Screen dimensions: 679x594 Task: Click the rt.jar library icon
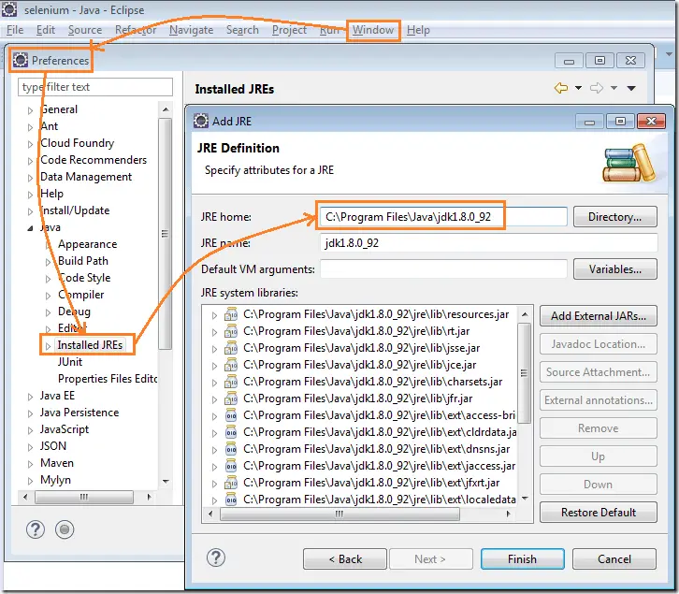[x=231, y=331]
